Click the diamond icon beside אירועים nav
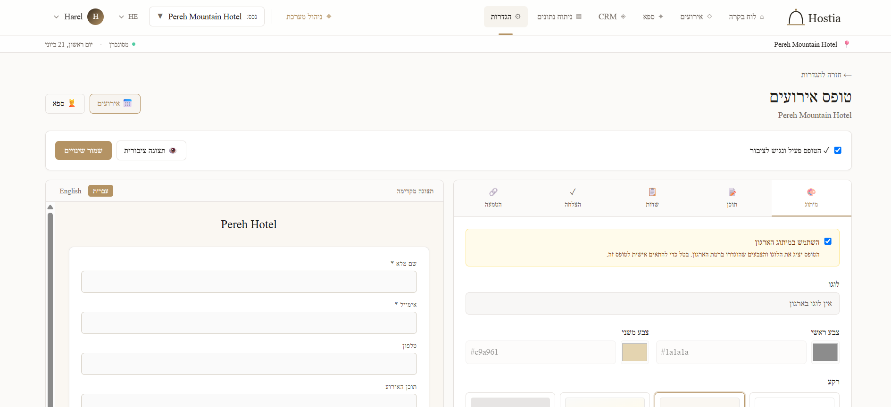This screenshot has width=891, height=407. (709, 17)
